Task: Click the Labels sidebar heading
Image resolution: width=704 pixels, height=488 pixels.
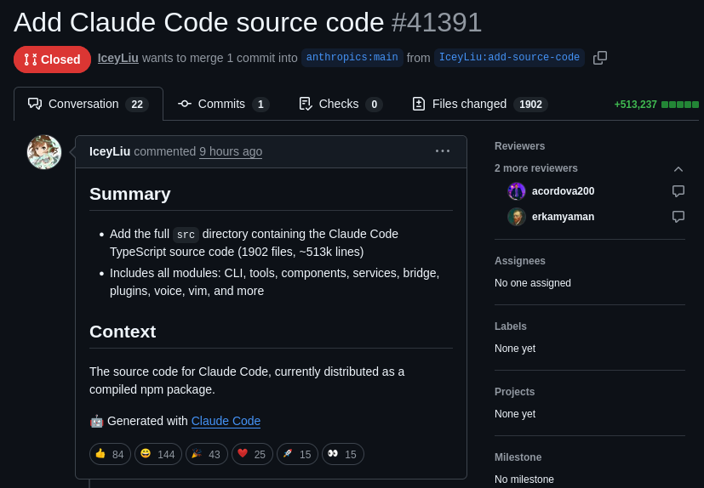Action: 511,326
